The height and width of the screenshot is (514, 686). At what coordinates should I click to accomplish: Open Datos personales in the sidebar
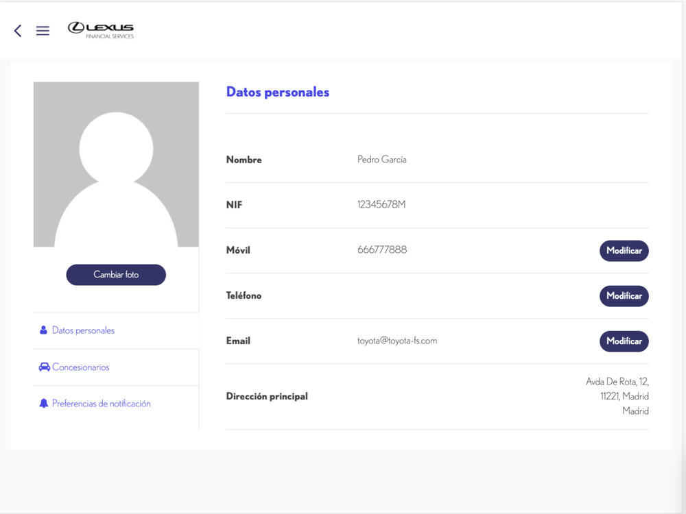tap(83, 330)
